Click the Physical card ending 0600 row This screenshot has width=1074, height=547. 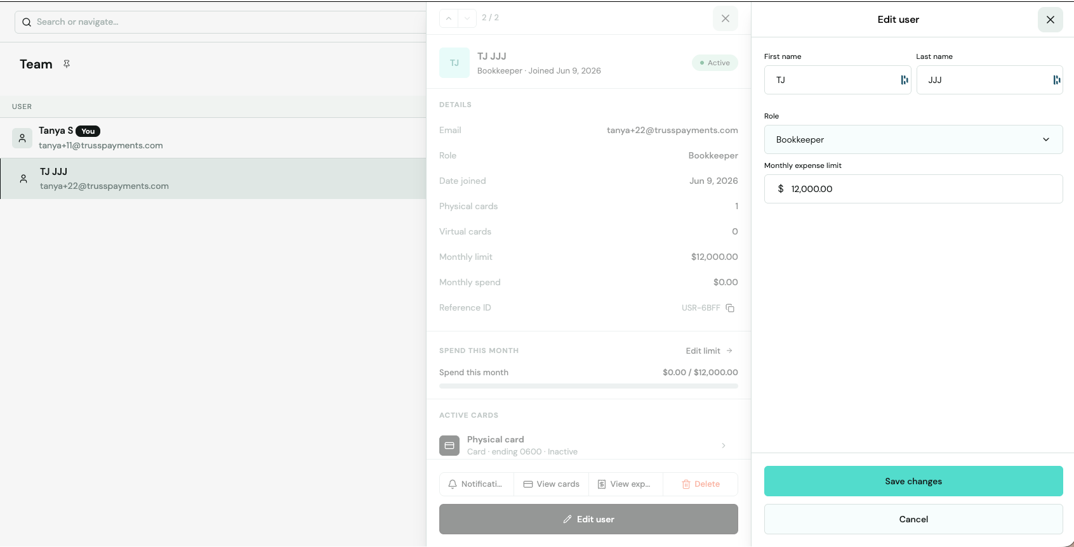coord(588,445)
